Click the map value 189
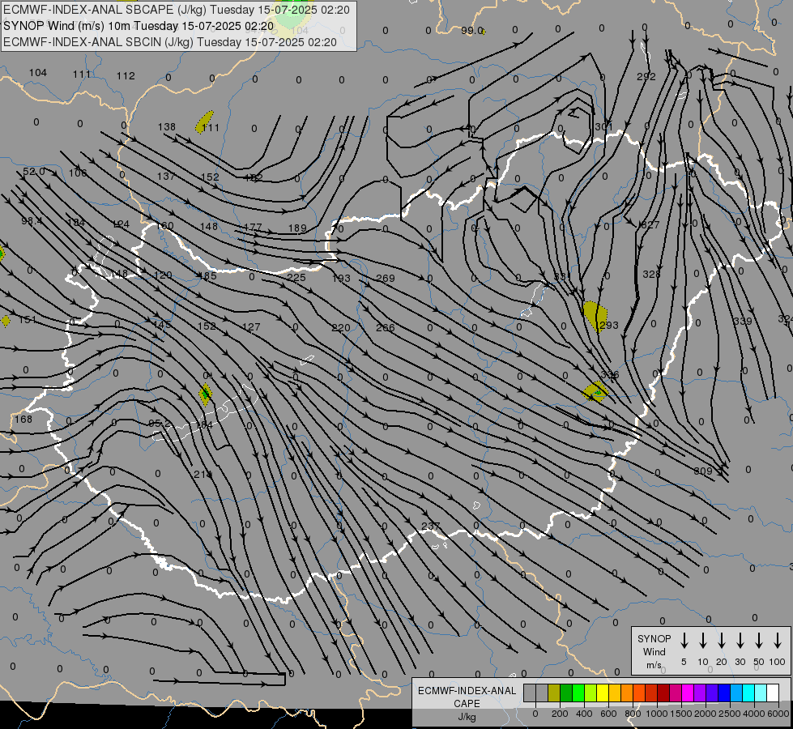793x729 pixels. 297,228
